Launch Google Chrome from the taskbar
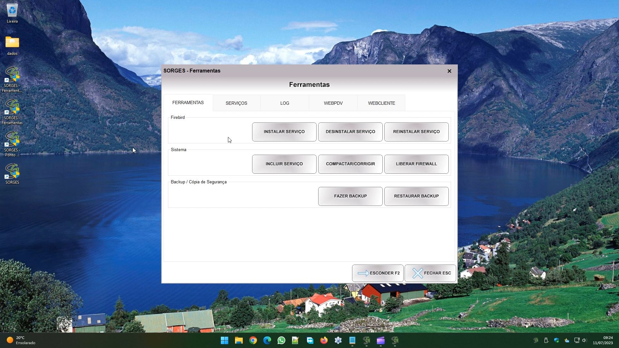This screenshot has width=619, height=348. [253, 340]
